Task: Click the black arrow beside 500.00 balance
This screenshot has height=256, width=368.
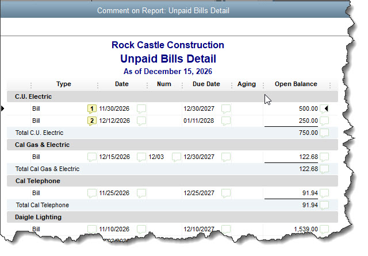Action: [326, 108]
